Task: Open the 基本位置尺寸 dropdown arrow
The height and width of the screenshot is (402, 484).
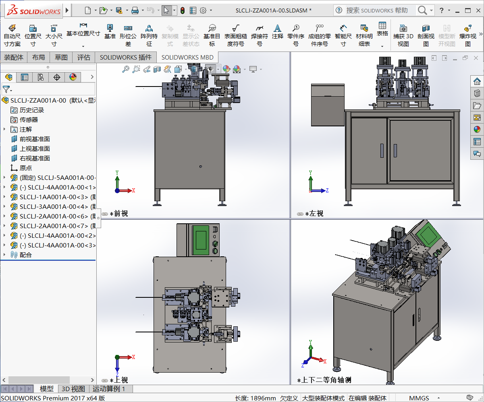Action: pos(83,46)
